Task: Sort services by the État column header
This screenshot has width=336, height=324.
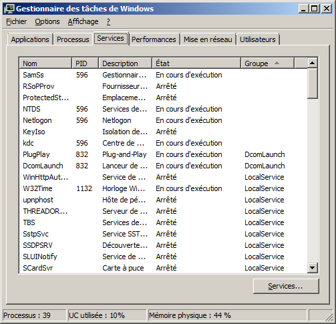Action: [x=196, y=63]
